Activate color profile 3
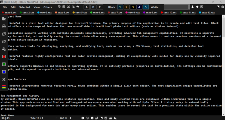The width and height of the screenshot is (225, 120). point(133,7)
